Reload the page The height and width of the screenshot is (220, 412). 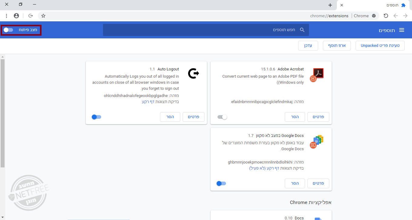386,16
